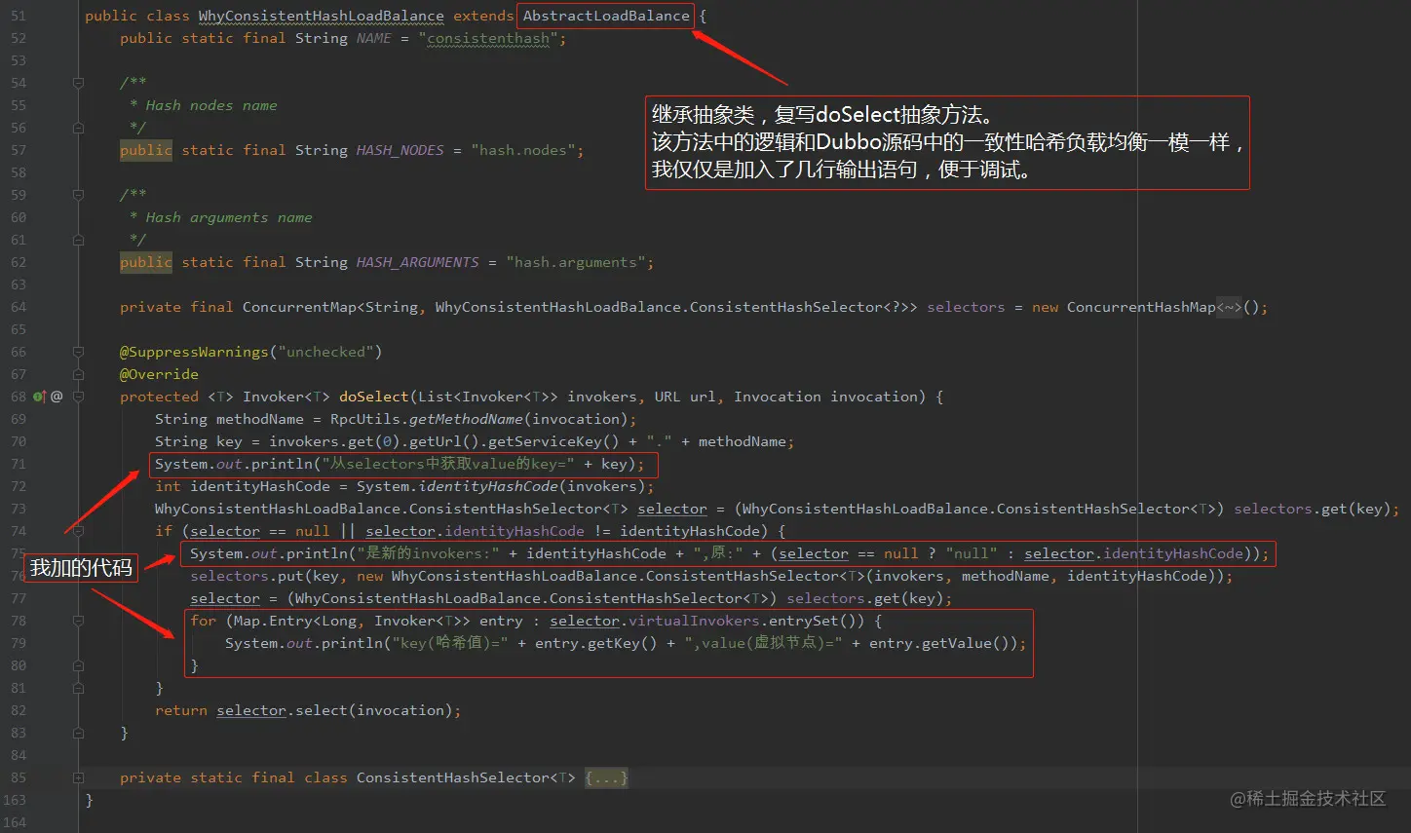This screenshot has height=833, width=1411.
Task: Click the doSelect method name
Action: tap(373, 397)
